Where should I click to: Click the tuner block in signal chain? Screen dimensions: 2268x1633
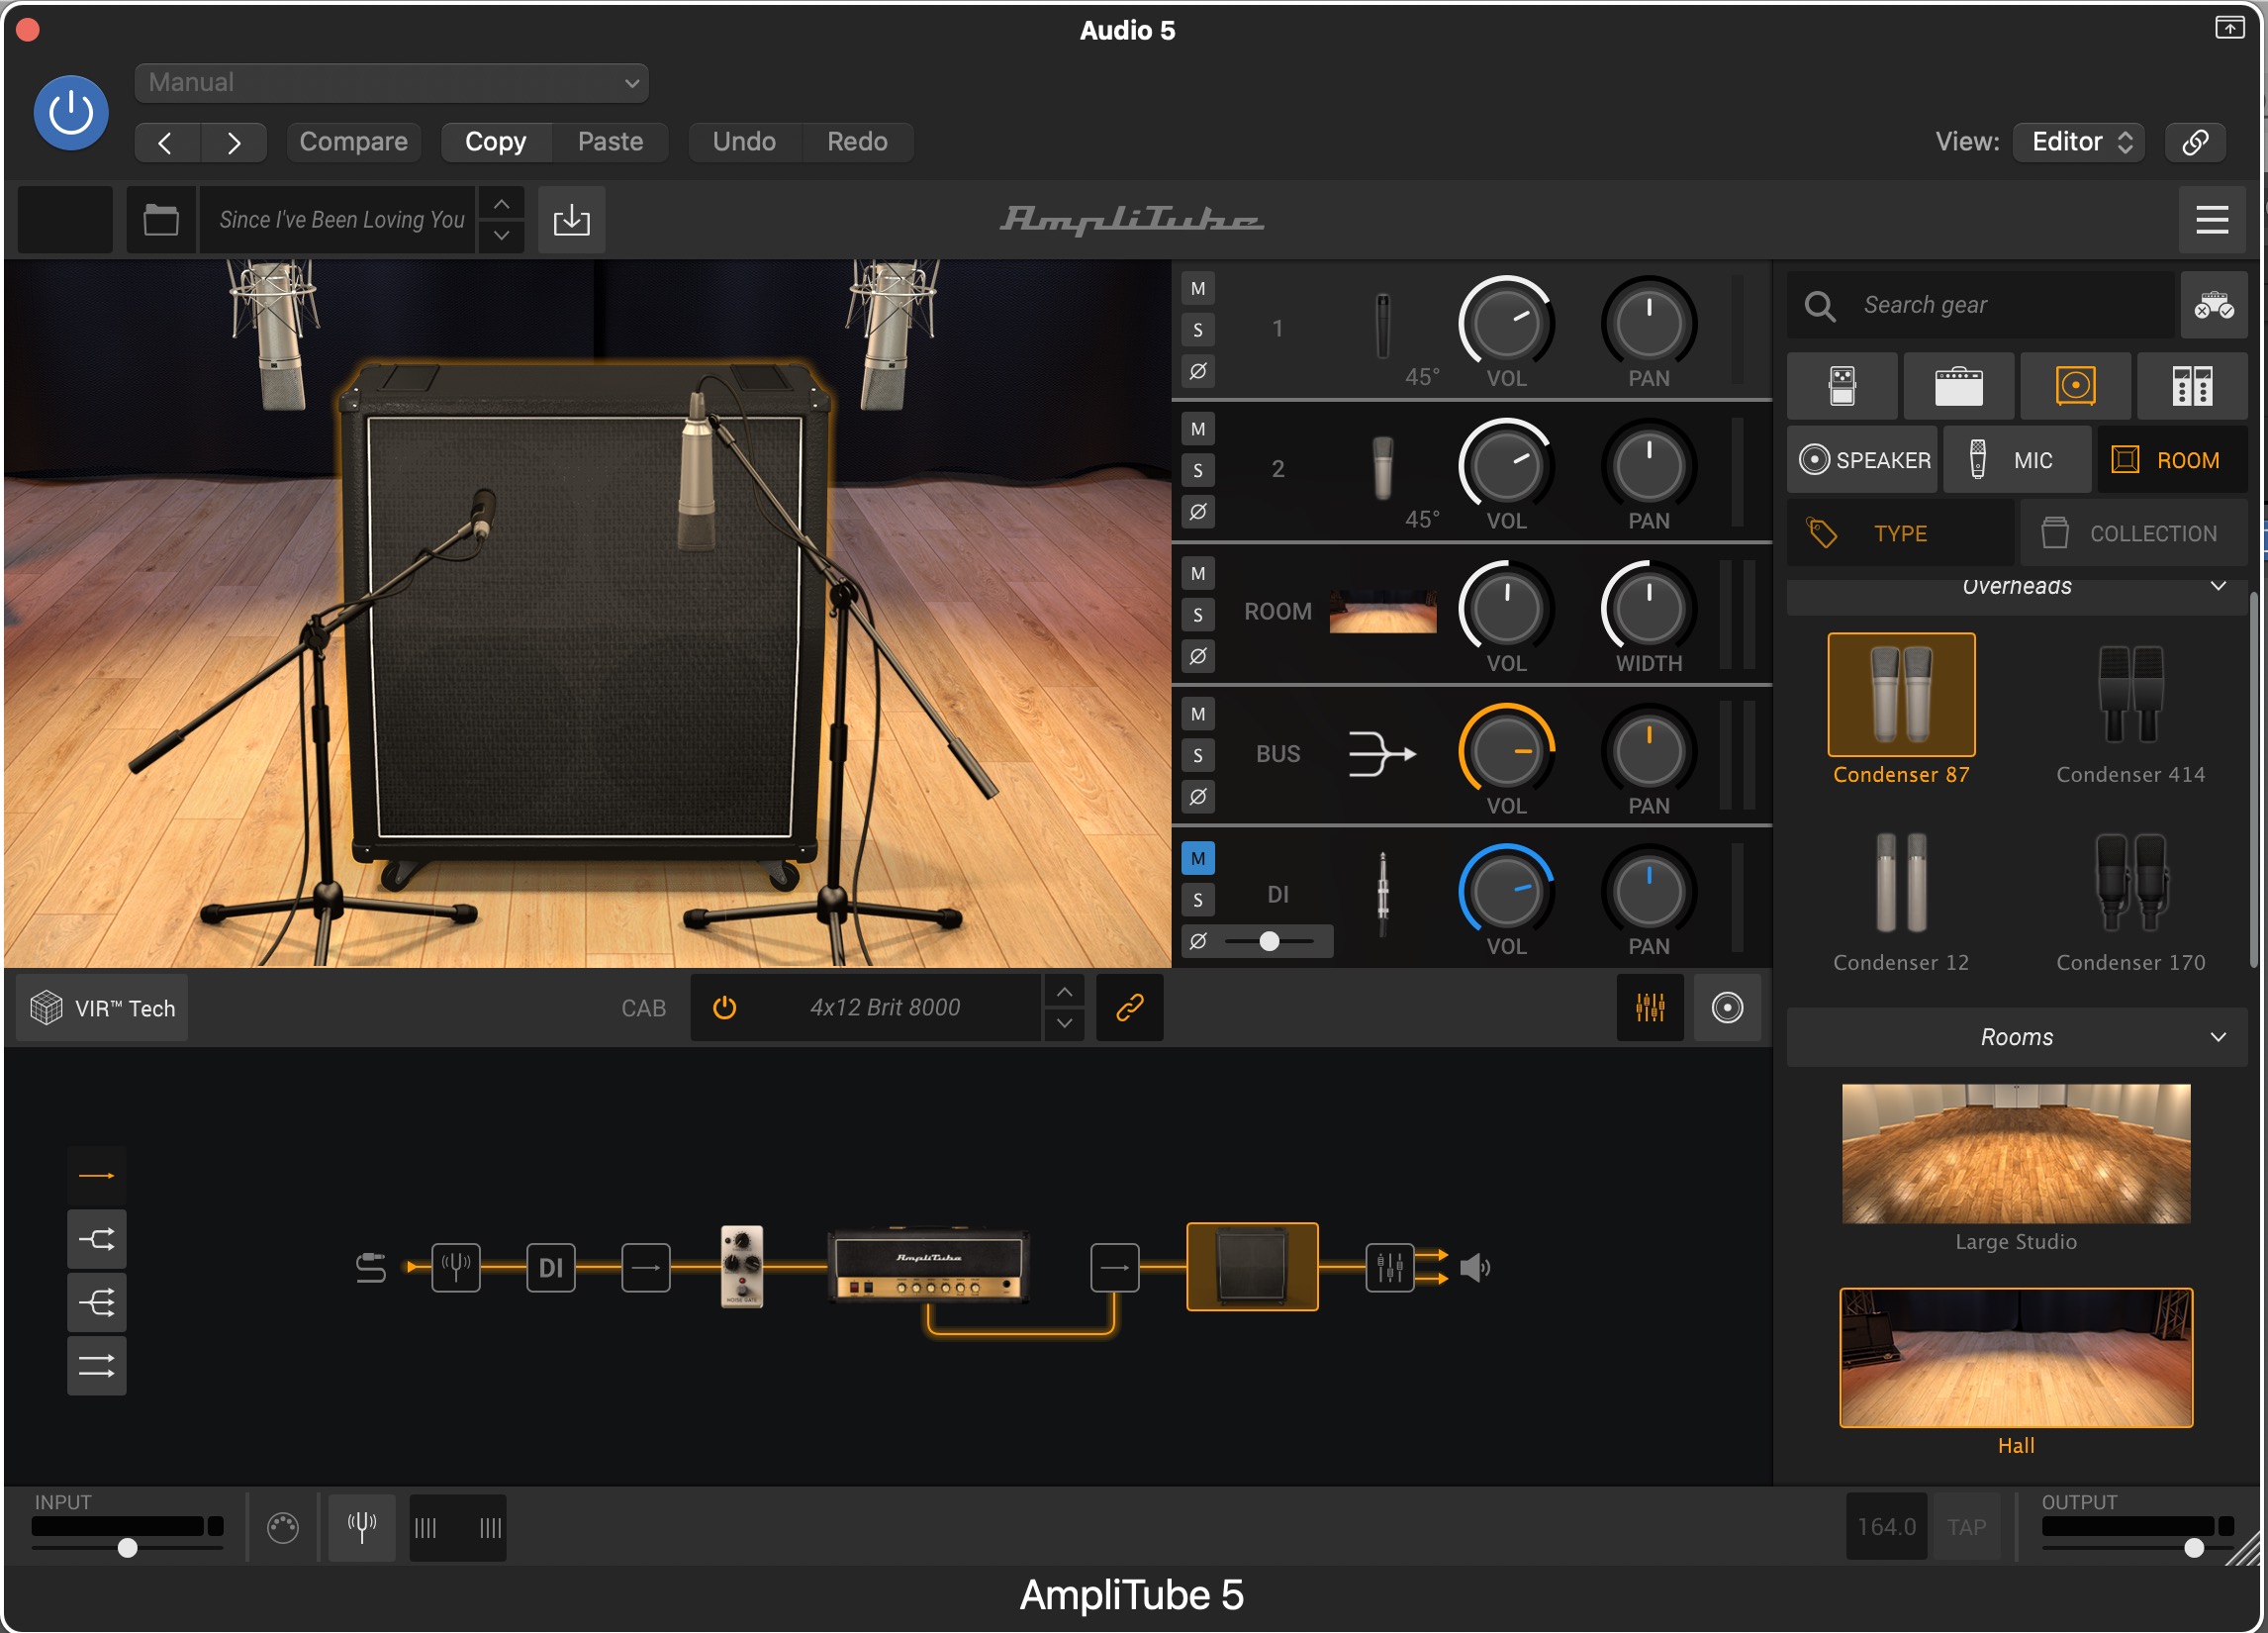click(x=456, y=1268)
